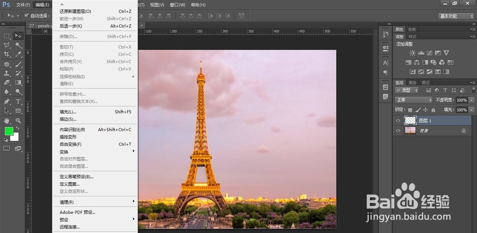This screenshot has width=477, height=233.
Task: Open the 视图(V) menu
Action: [157, 5]
